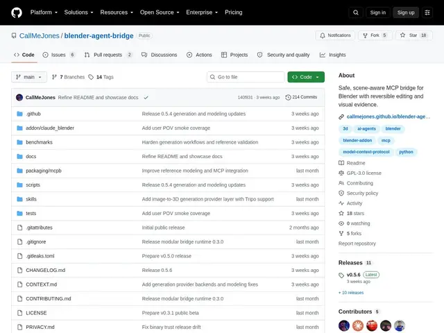Image resolution: width=444 pixels, height=333 pixels.
Task: Click the CallMeJones commit avatar
Action: 19,97
